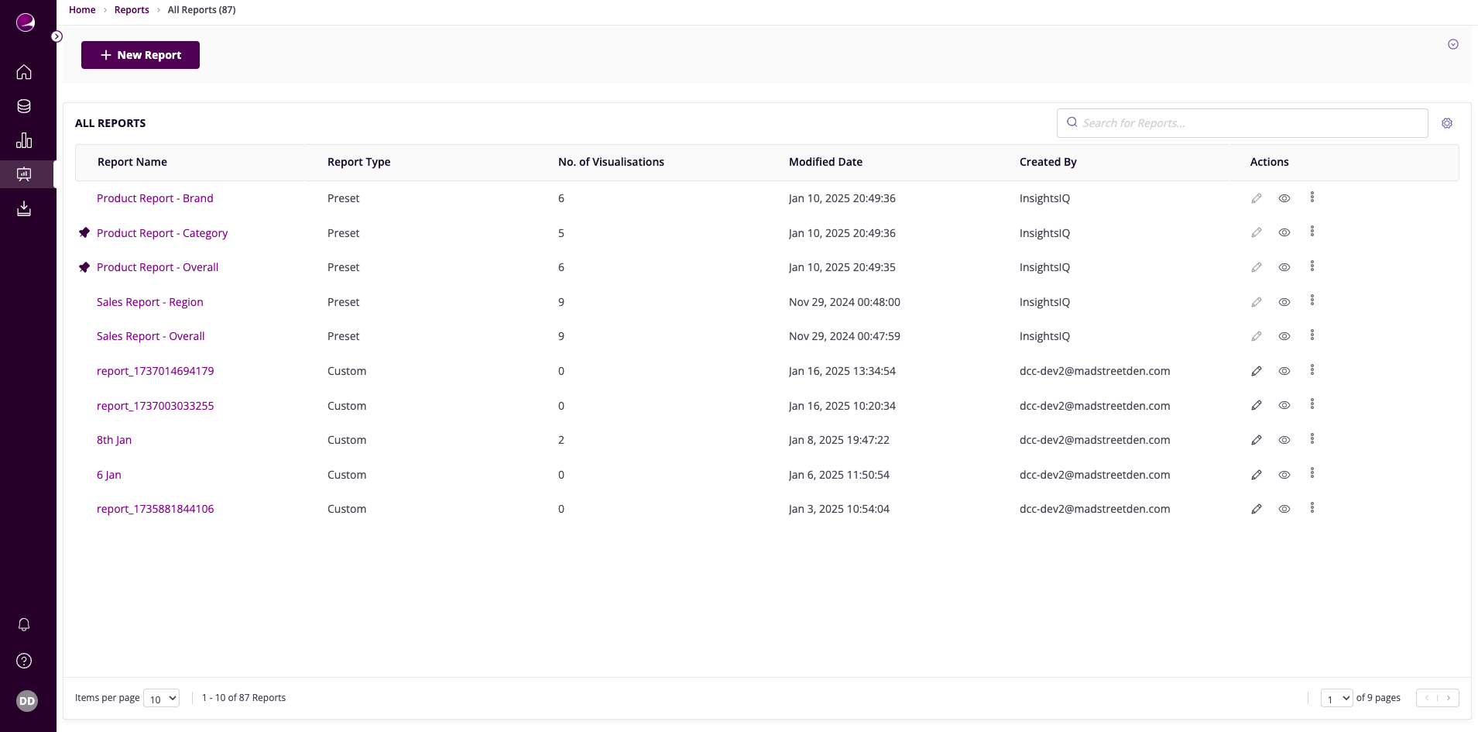Image resolution: width=1478 pixels, height=732 pixels.
Task: Expand the collapsed panel via top-right chevron
Action: click(x=1453, y=44)
